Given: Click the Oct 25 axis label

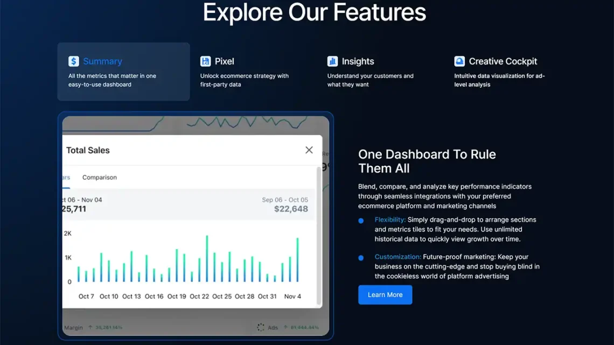Looking at the screenshot, I should [x=222, y=296].
